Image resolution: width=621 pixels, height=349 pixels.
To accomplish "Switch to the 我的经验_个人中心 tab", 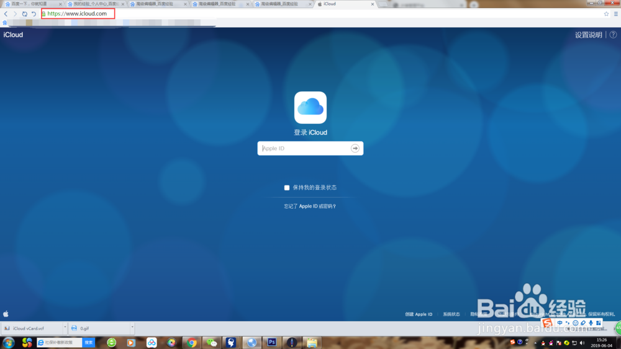I will coord(95,4).
